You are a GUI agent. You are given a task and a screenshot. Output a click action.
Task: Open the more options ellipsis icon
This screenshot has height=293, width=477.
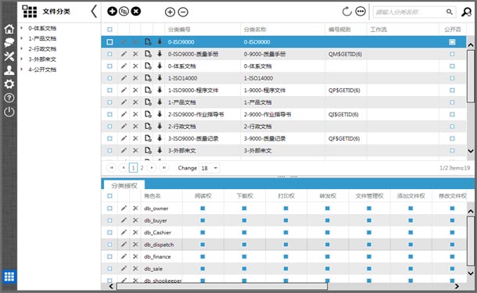pyautogui.click(x=360, y=12)
